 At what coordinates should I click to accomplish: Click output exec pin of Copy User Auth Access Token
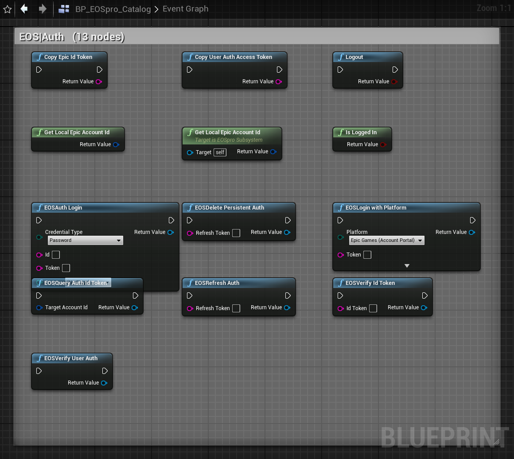click(279, 70)
